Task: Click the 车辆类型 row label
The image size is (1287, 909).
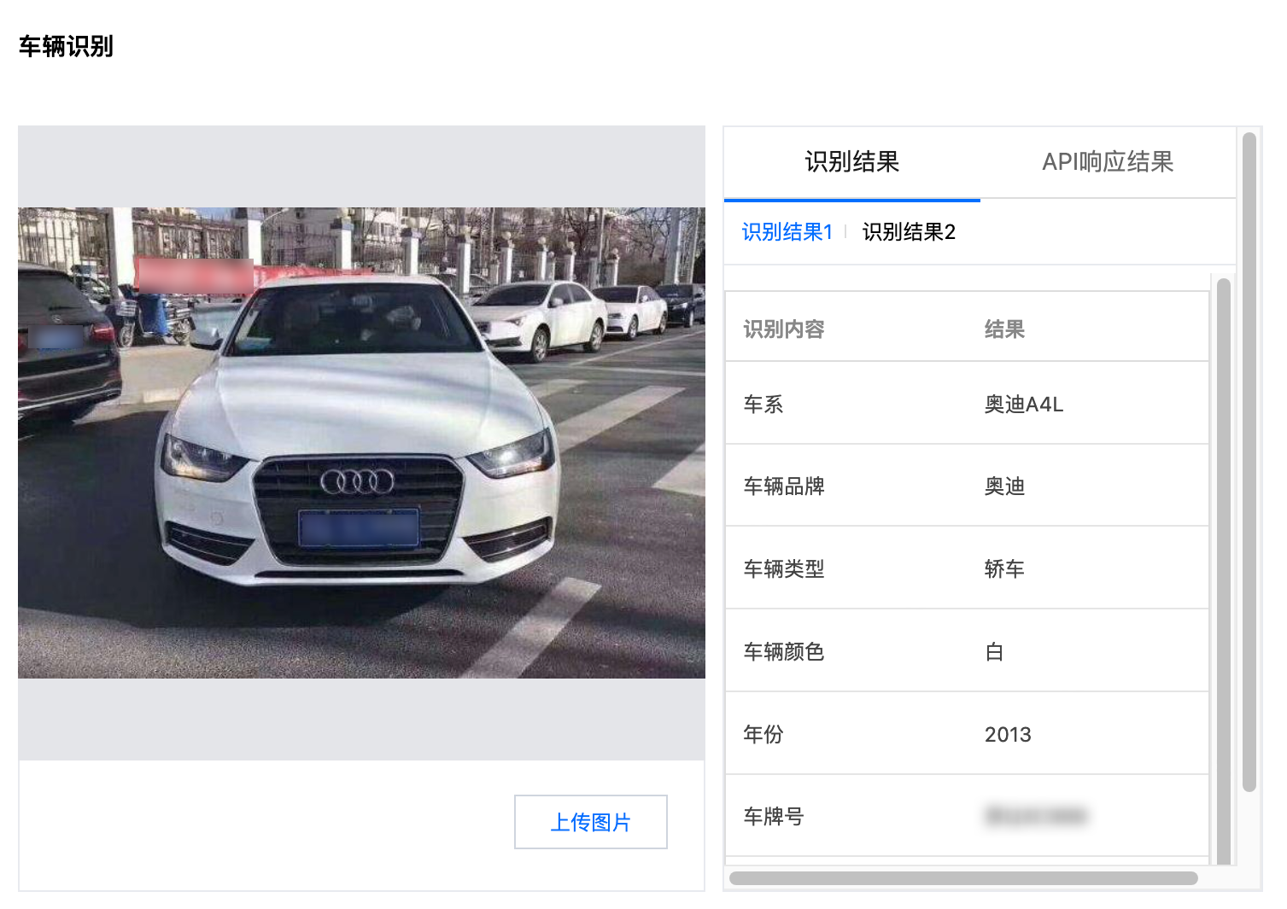Action: [x=784, y=569]
